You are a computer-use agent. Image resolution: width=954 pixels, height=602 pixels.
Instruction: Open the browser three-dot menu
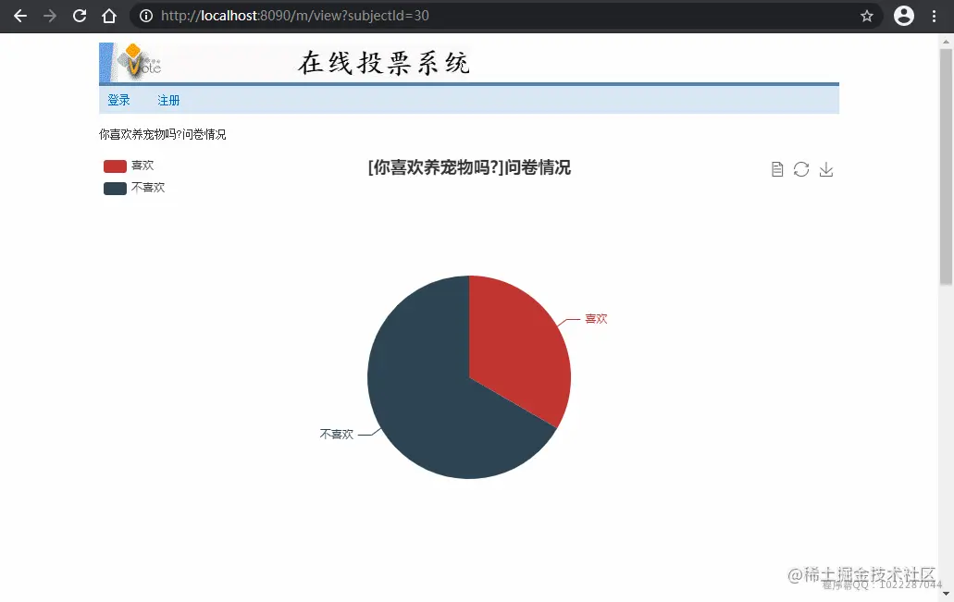pos(934,16)
